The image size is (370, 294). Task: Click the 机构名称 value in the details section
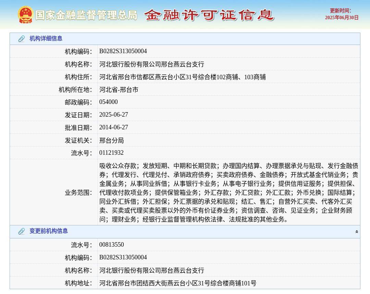[x=151, y=64]
